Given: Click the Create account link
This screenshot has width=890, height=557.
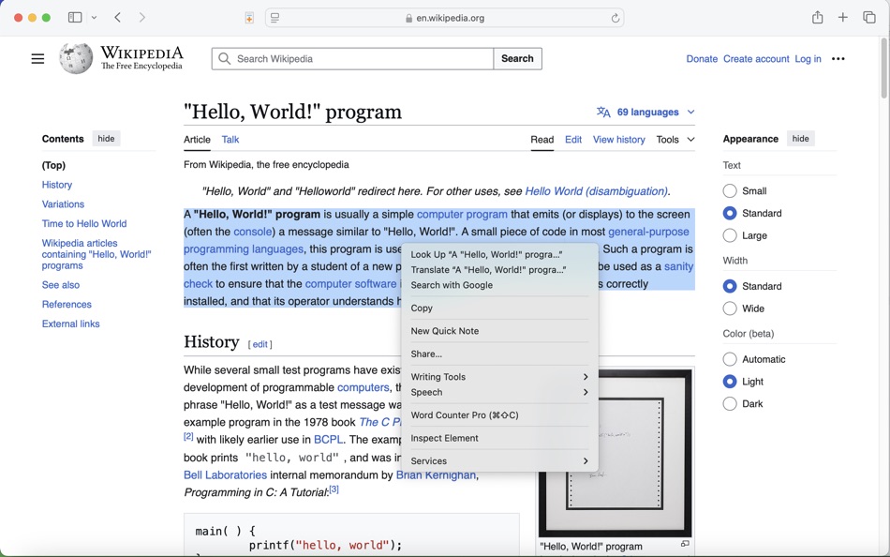Looking at the screenshot, I should (x=756, y=58).
